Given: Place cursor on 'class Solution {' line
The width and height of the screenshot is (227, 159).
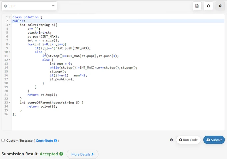Looking at the screenshot, I should tap(27, 17).
